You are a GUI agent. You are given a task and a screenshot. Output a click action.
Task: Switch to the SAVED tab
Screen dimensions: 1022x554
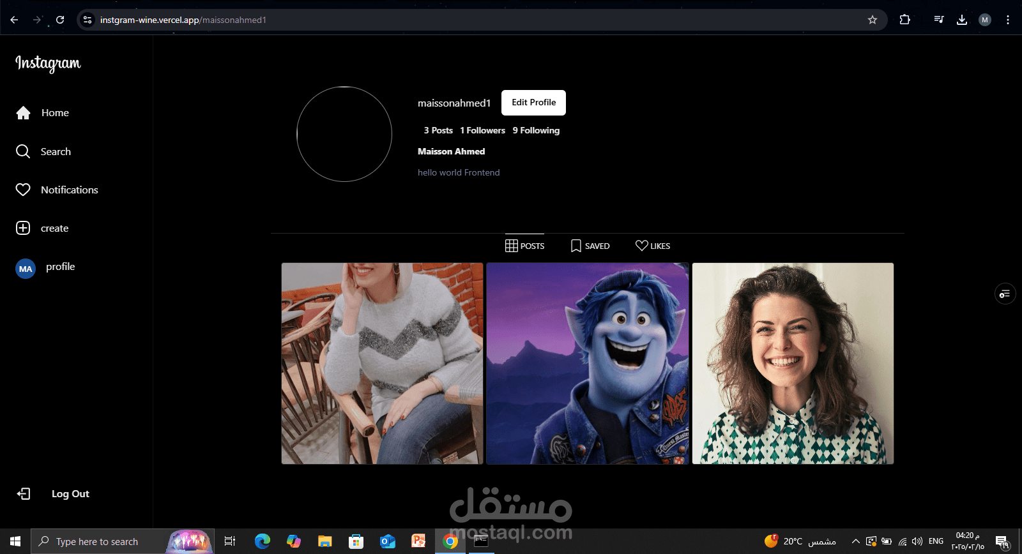pos(590,246)
